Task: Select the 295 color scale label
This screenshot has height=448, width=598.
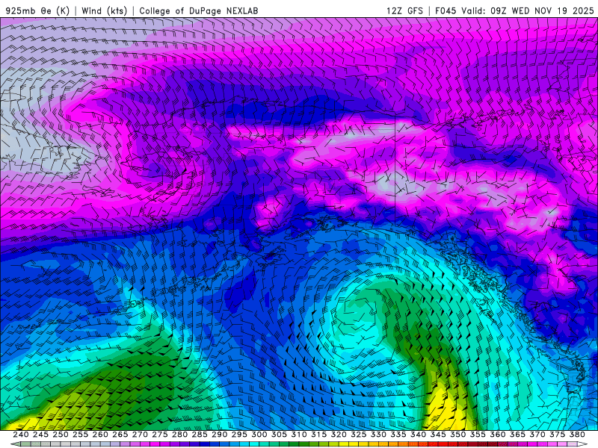Action: [x=239, y=435]
